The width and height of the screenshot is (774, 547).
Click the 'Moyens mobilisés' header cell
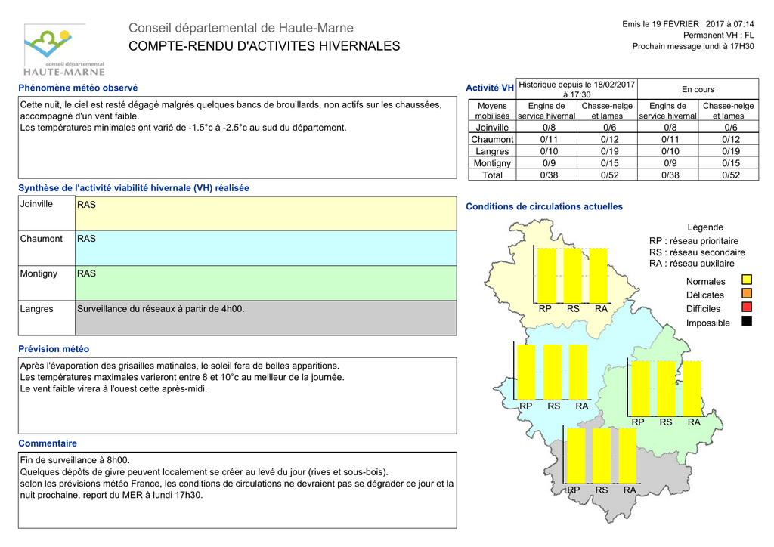[x=492, y=110]
